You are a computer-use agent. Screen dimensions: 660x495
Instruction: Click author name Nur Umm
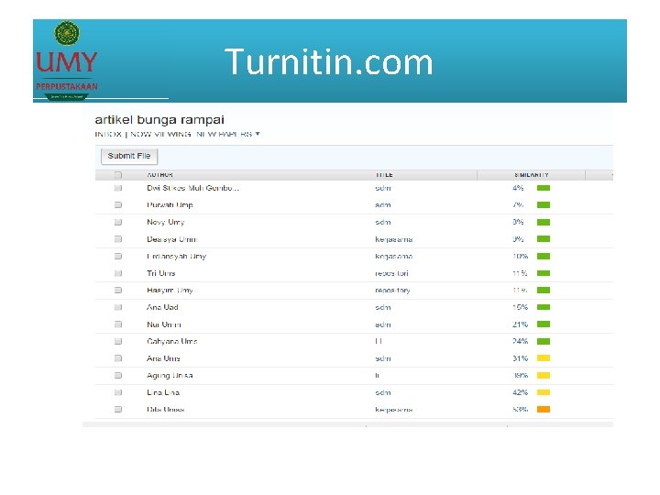(x=164, y=324)
